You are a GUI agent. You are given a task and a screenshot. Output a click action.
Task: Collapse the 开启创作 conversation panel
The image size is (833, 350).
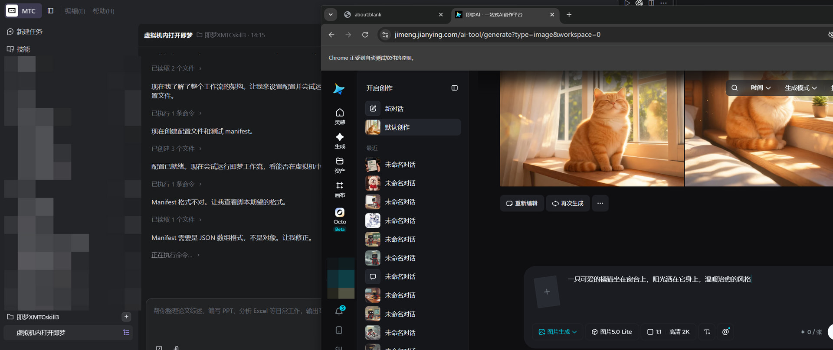click(454, 88)
